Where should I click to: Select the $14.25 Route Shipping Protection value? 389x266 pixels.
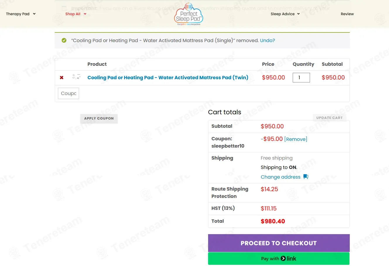tap(269, 189)
